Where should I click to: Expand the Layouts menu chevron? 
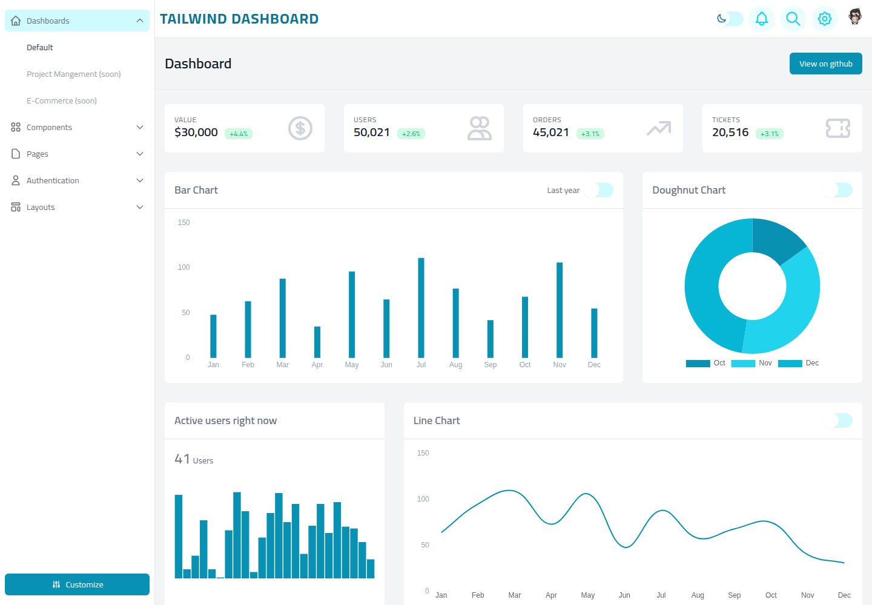pos(140,207)
